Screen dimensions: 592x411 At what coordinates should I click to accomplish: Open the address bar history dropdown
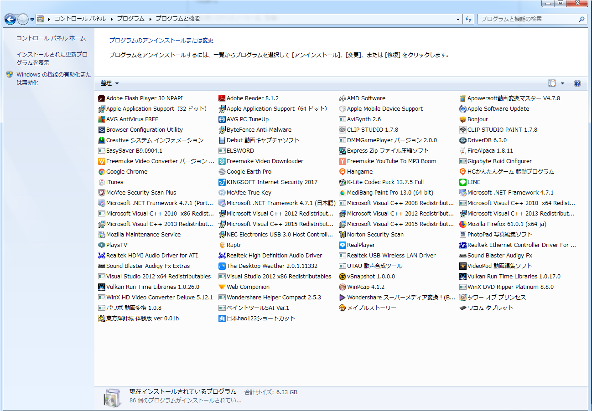pos(458,19)
